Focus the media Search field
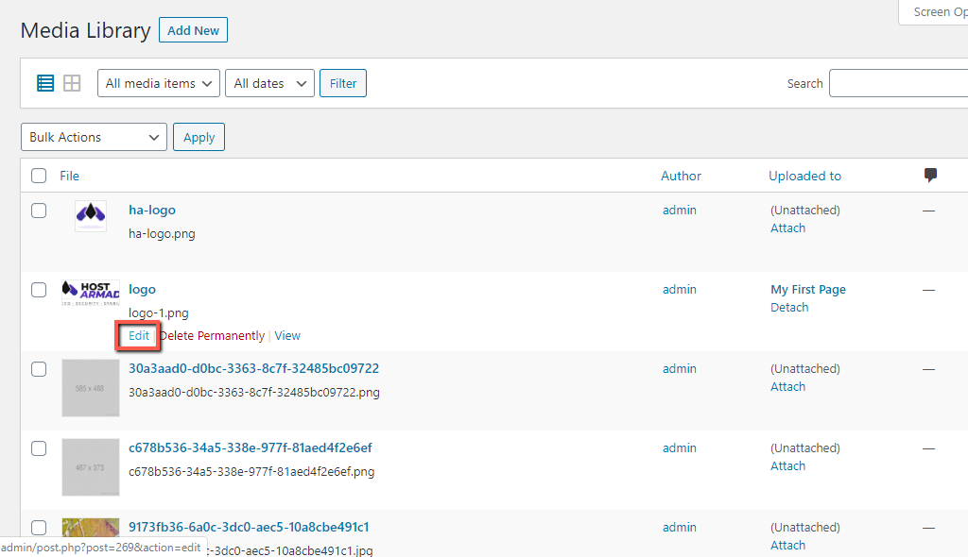Viewport: 968px width, 557px height. pos(898,83)
